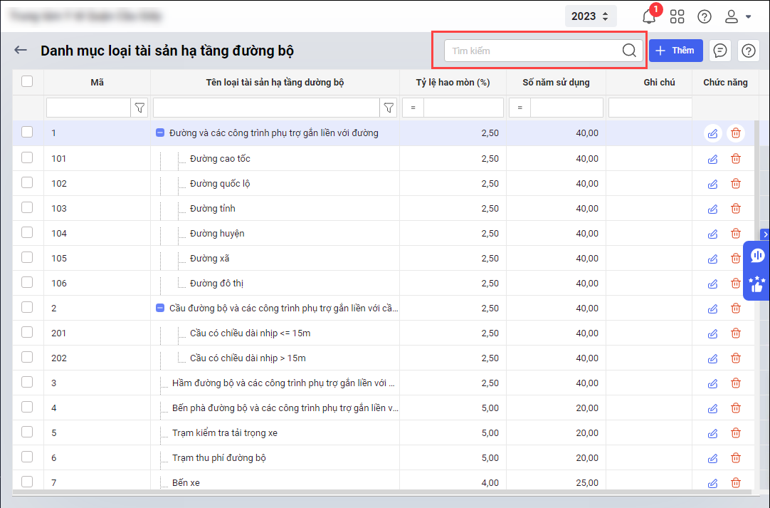Open the 2023 year selector
This screenshot has width=770, height=508.
590,16
